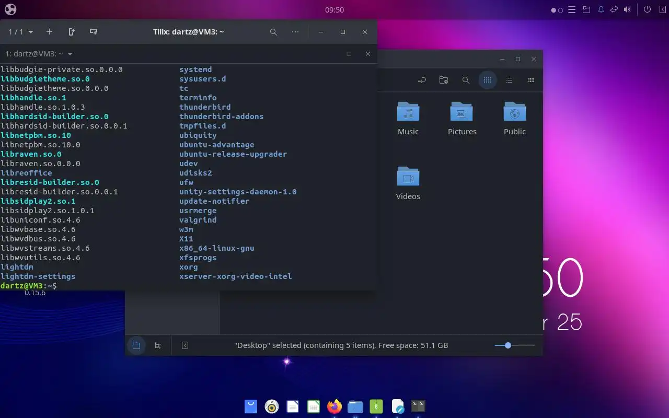
Task: Switch file manager to list view
Action: point(509,80)
